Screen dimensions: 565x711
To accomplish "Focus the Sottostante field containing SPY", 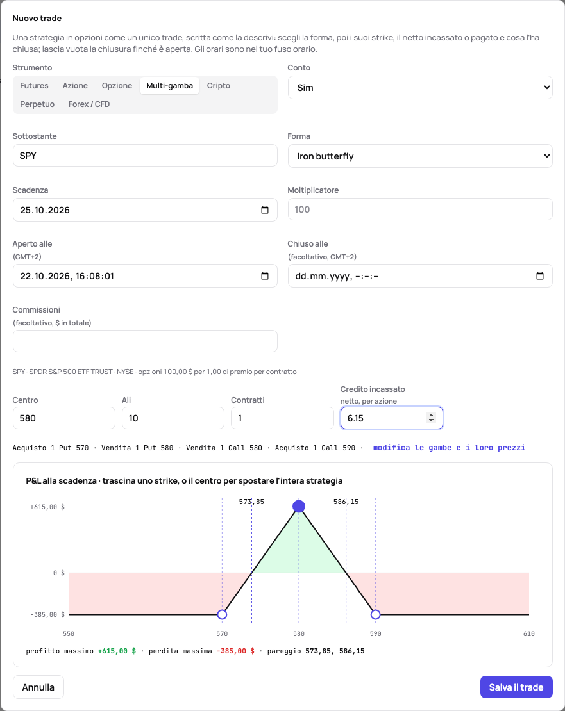I will pos(145,156).
